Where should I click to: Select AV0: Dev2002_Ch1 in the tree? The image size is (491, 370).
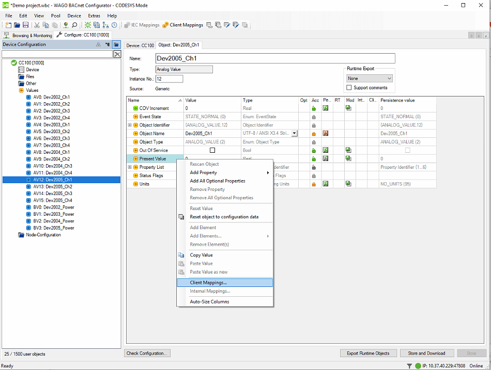[51, 97]
